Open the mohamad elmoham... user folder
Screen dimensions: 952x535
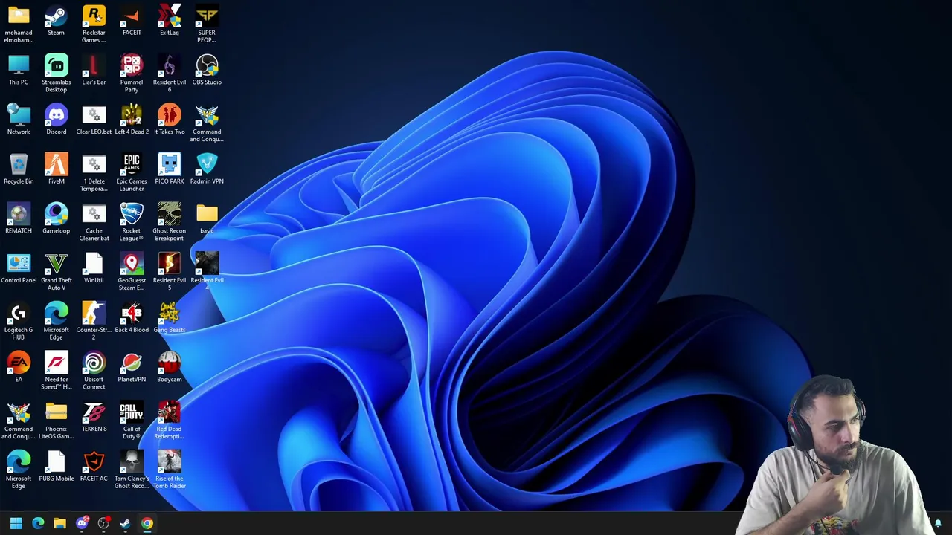[19, 23]
